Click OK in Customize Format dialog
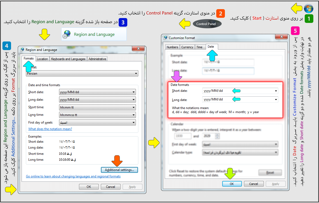 [232, 184]
